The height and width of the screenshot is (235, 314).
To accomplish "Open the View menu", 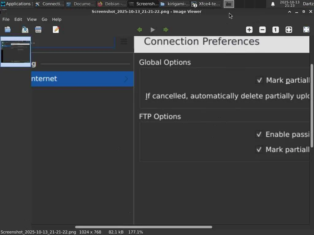I will pos(32,19).
